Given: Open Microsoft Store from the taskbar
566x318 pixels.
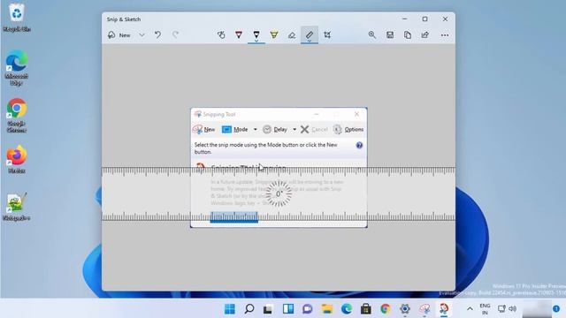Looking at the screenshot, I should coord(365,308).
